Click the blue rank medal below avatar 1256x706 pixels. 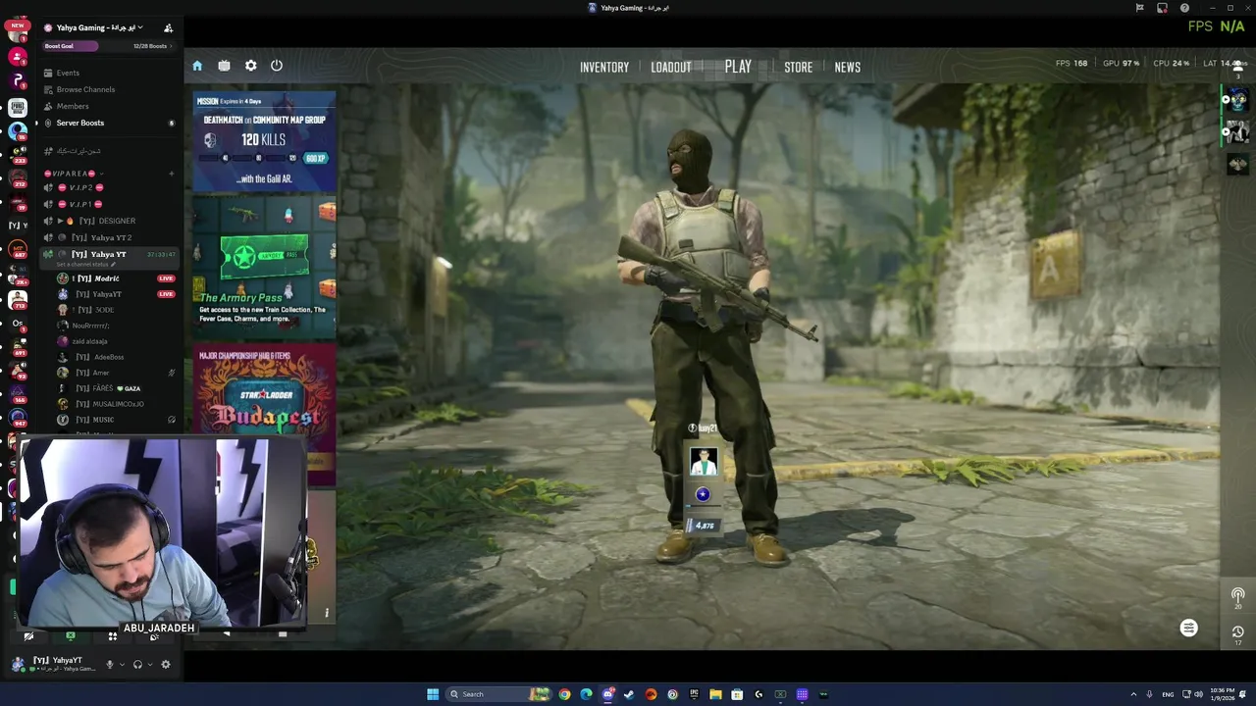pyautogui.click(x=703, y=494)
